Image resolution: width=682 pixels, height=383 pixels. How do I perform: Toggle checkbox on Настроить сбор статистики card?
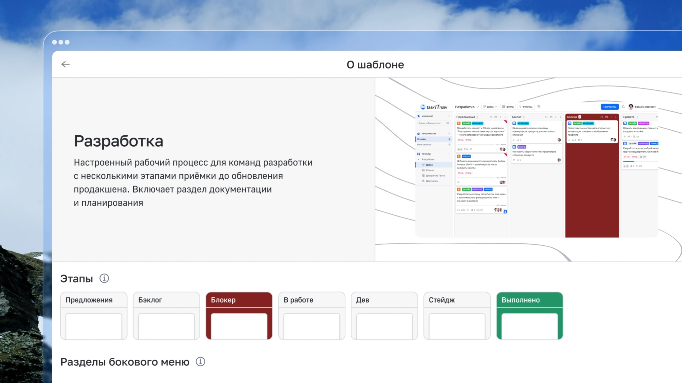point(514,147)
